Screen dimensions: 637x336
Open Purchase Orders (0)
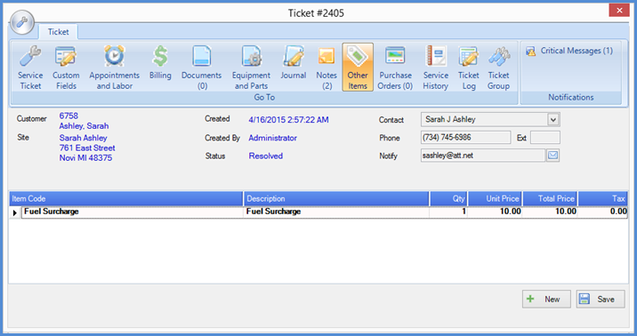point(395,68)
